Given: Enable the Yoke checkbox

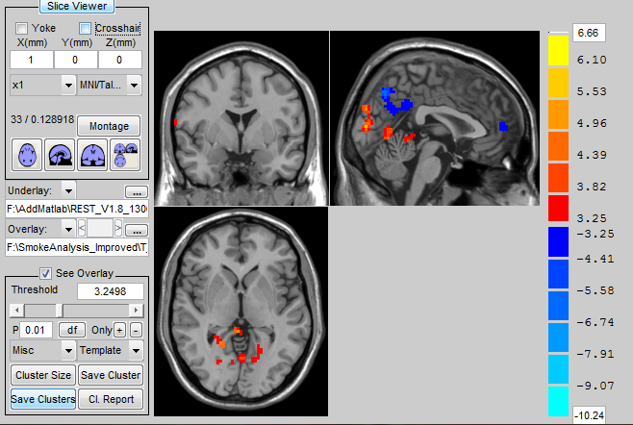Looking at the screenshot, I should (21, 28).
